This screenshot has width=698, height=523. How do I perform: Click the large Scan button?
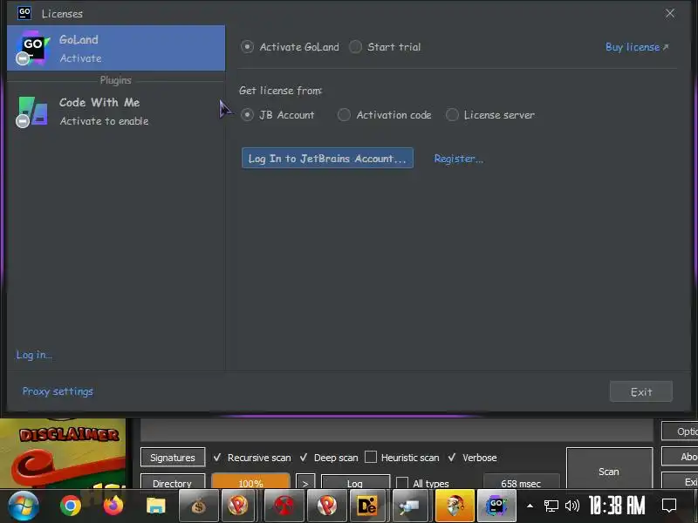pyautogui.click(x=609, y=469)
